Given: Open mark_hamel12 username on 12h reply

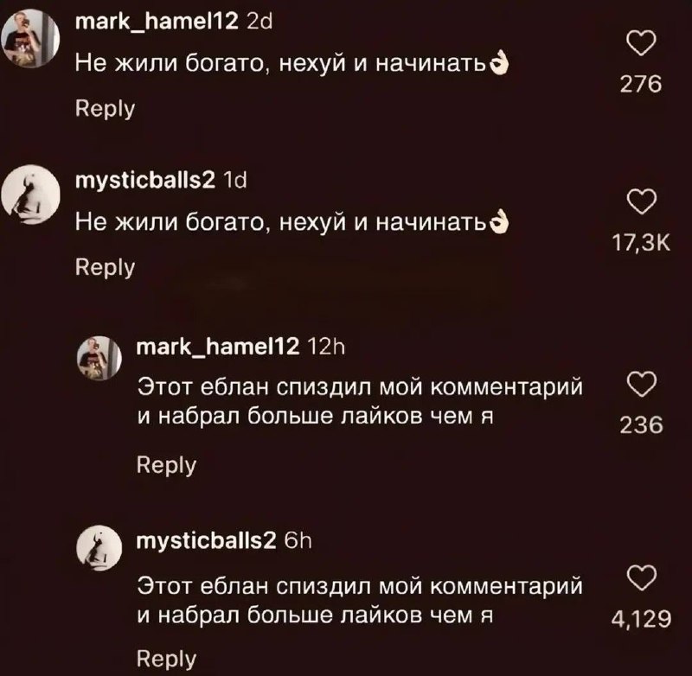Looking at the screenshot, I should tap(218, 347).
